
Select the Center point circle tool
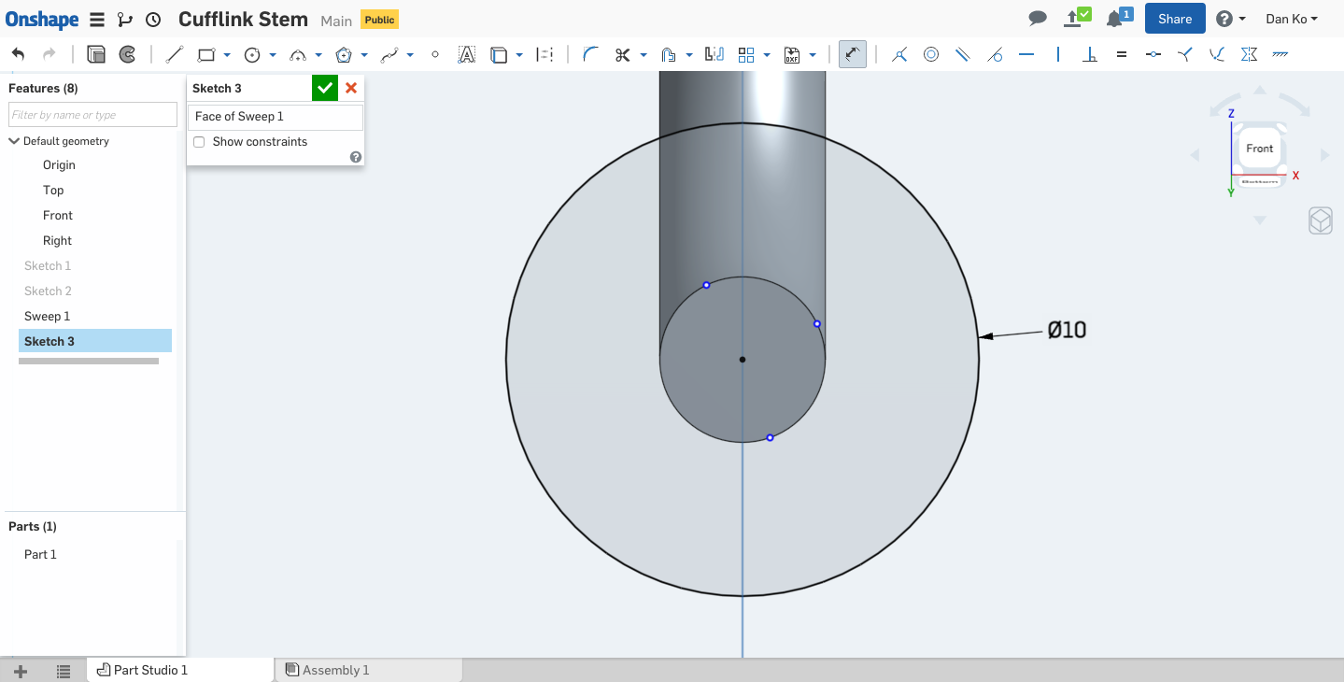pyautogui.click(x=251, y=55)
